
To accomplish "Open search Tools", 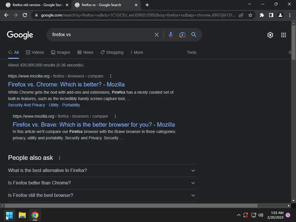I will pyautogui.click(x=191, y=52).
